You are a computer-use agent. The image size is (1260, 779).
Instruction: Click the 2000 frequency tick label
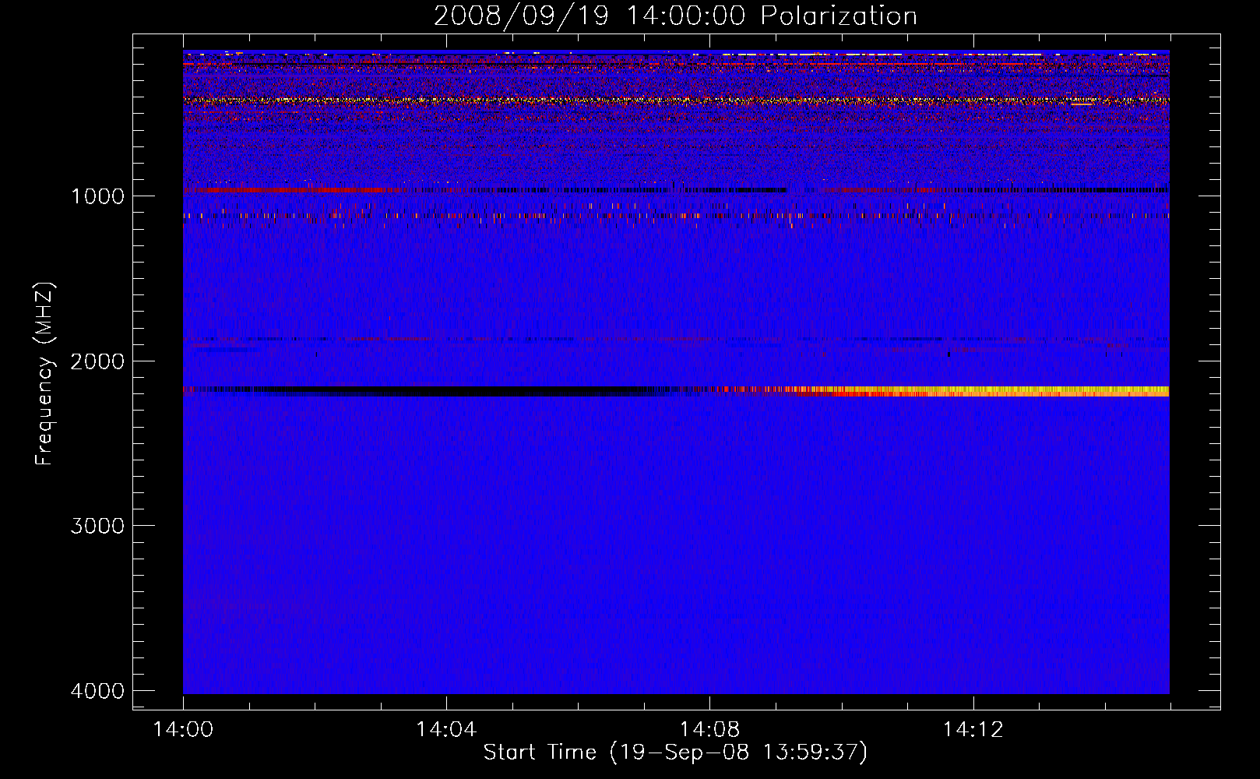point(97,361)
